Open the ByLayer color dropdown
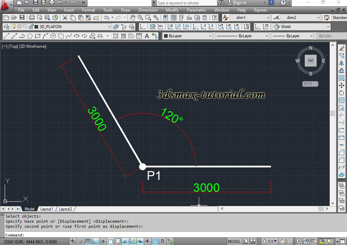 [210, 36]
